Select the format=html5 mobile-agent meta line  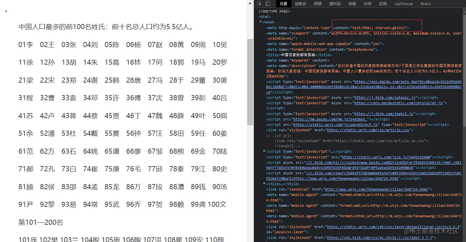click(x=364, y=197)
